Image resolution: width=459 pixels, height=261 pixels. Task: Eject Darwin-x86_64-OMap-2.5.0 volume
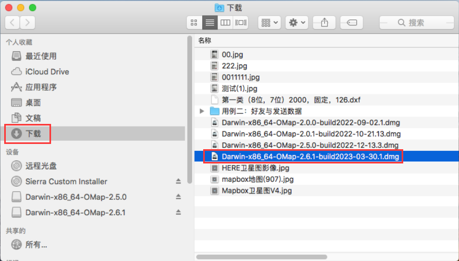pyautogui.click(x=178, y=197)
